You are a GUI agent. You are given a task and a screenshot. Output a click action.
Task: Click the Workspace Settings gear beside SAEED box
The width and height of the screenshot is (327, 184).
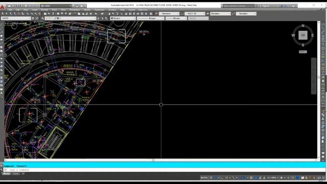[33, 18]
